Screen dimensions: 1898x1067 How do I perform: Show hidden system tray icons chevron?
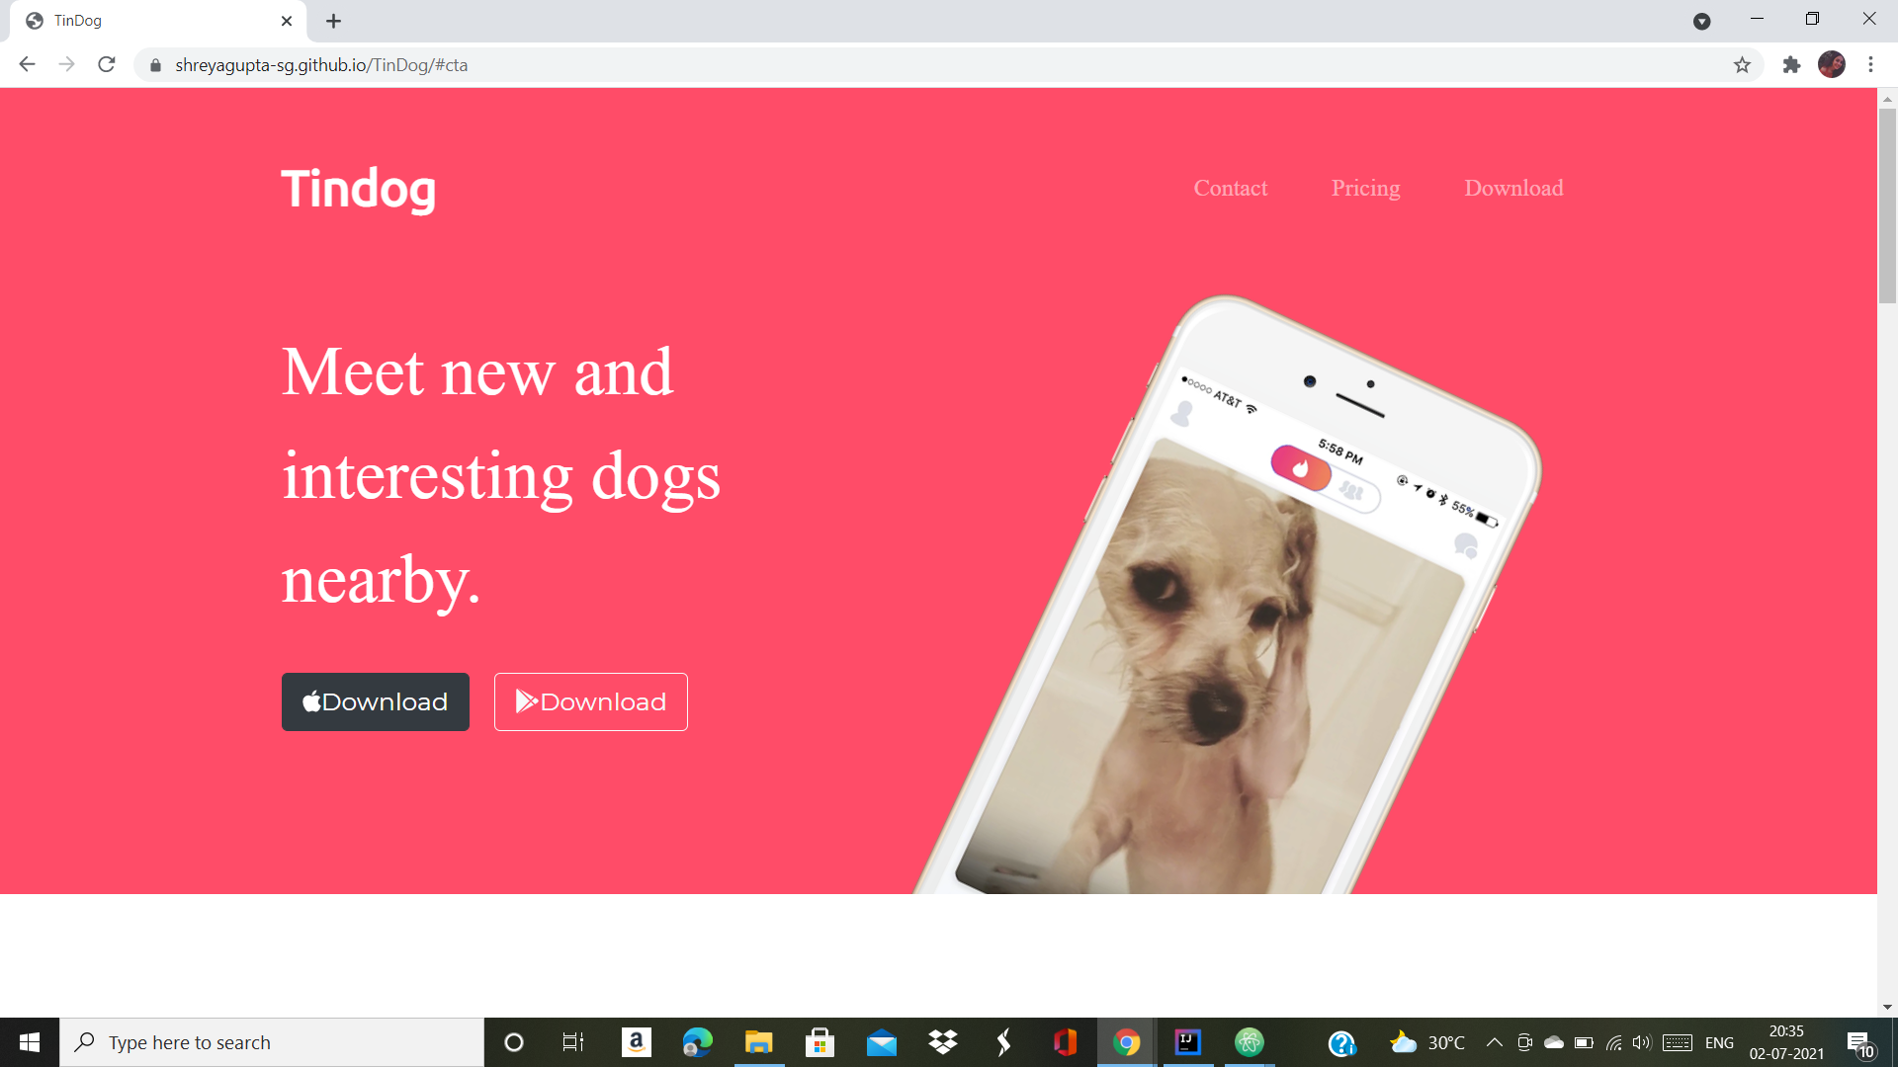pyautogui.click(x=1495, y=1042)
